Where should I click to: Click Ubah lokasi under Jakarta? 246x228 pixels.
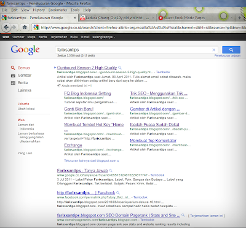coord(26,109)
